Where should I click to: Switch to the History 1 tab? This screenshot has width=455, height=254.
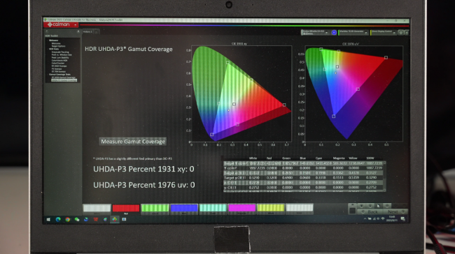pos(87,32)
